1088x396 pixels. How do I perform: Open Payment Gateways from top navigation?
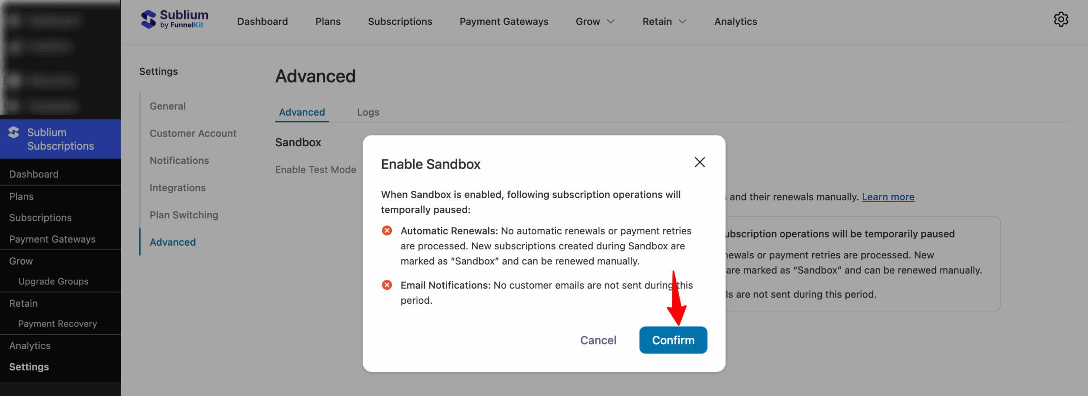[x=504, y=21]
